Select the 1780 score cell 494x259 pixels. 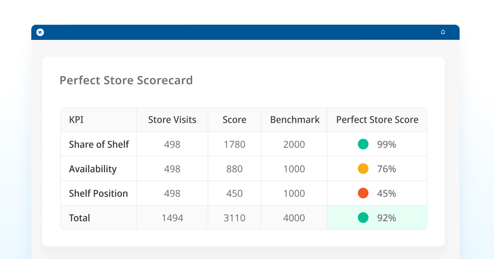pyautogui.click(x=234, y=144)
